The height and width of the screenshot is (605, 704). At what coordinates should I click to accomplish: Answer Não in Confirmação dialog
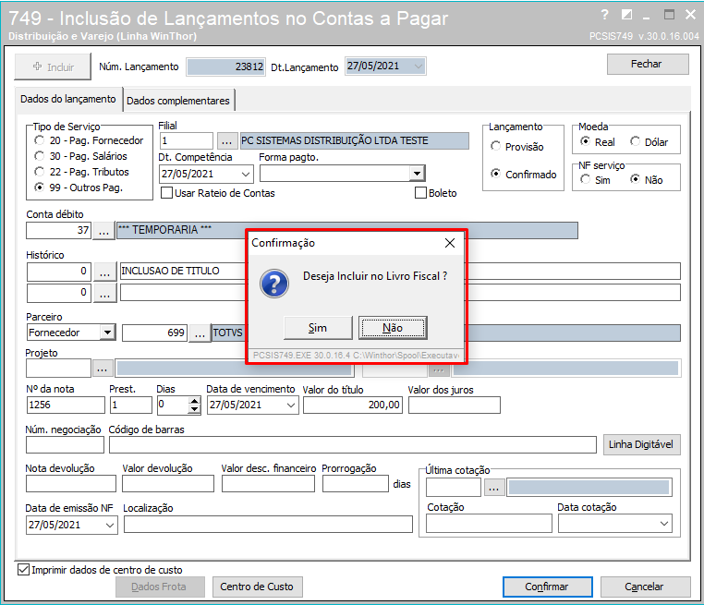[393, 328]
